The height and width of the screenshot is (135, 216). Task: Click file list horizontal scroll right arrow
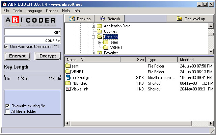[211, 123]
